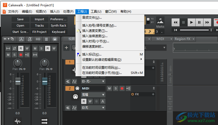
Task: Show the track properties A icon
Action: [x=21, y=39]
